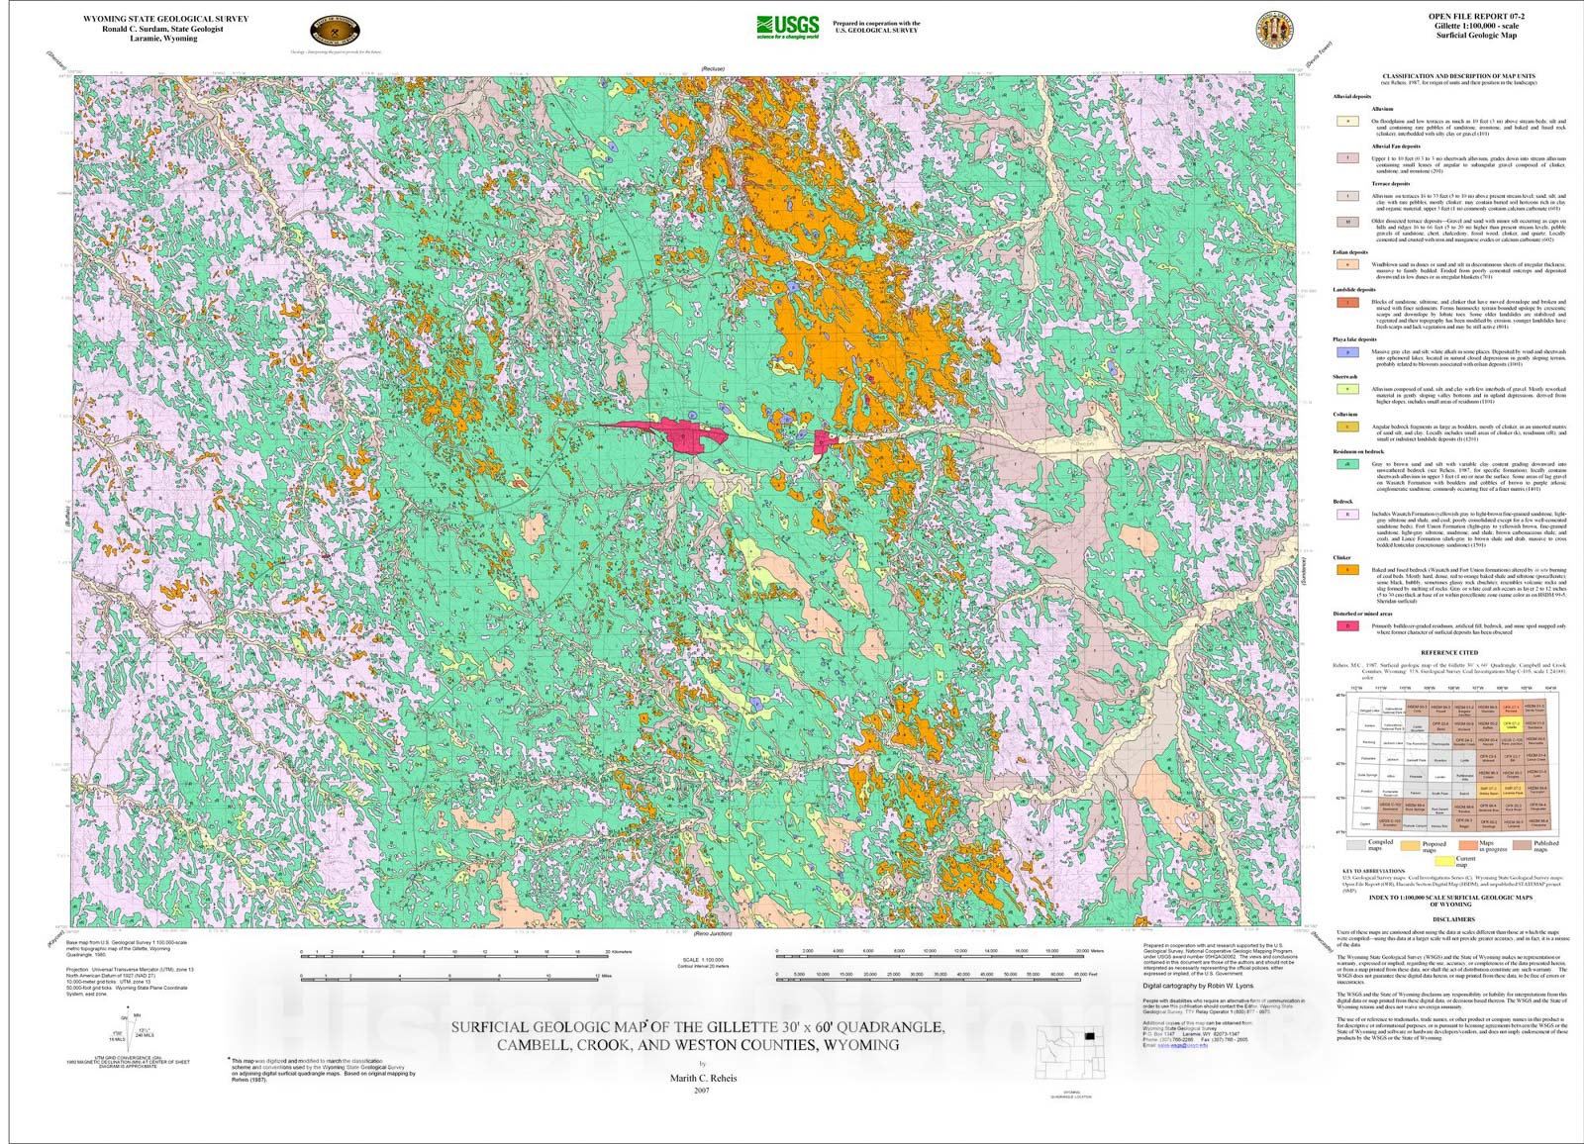Viewport: 1584px width, 1144px height.
Task: Click 'WYOMING STATE GEOLOGICAL SURVEY' header text
Action: tap(166, 19)
